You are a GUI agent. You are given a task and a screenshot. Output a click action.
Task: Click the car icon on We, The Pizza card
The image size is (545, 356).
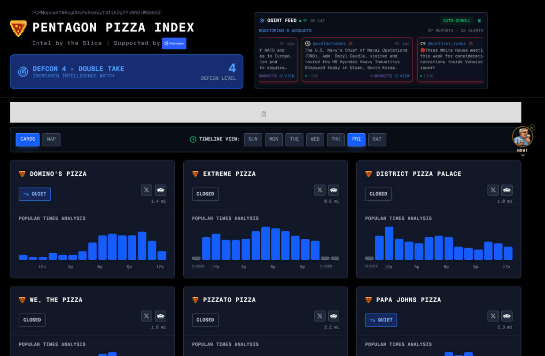[x=161, y=316]
